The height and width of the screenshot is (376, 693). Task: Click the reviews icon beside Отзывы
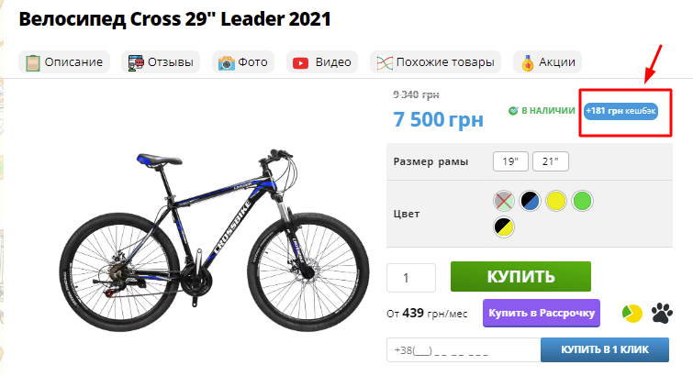coord(136,62)
